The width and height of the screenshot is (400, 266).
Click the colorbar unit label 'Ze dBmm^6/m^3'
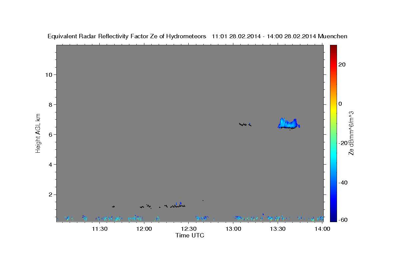tap(351, 133)
